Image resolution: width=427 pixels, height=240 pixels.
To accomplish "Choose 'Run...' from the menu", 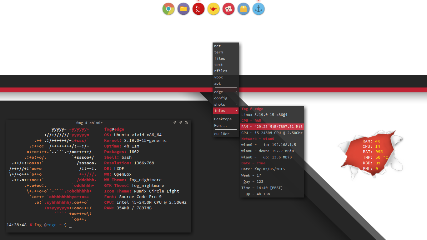I will click(x=226, y=125).
